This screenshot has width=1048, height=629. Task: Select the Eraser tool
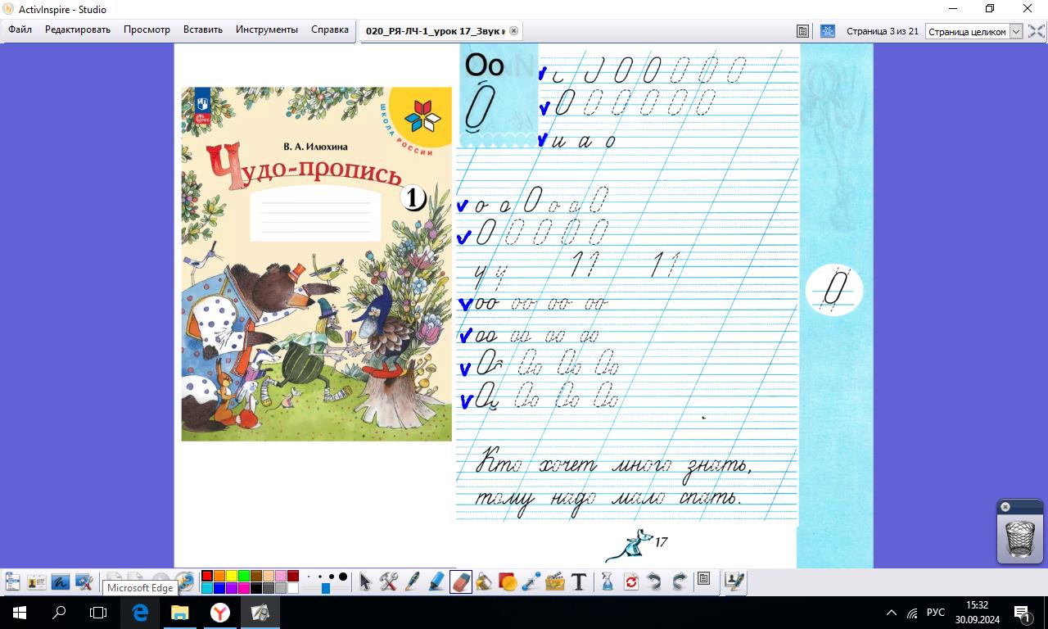click(x=461, y=581)
